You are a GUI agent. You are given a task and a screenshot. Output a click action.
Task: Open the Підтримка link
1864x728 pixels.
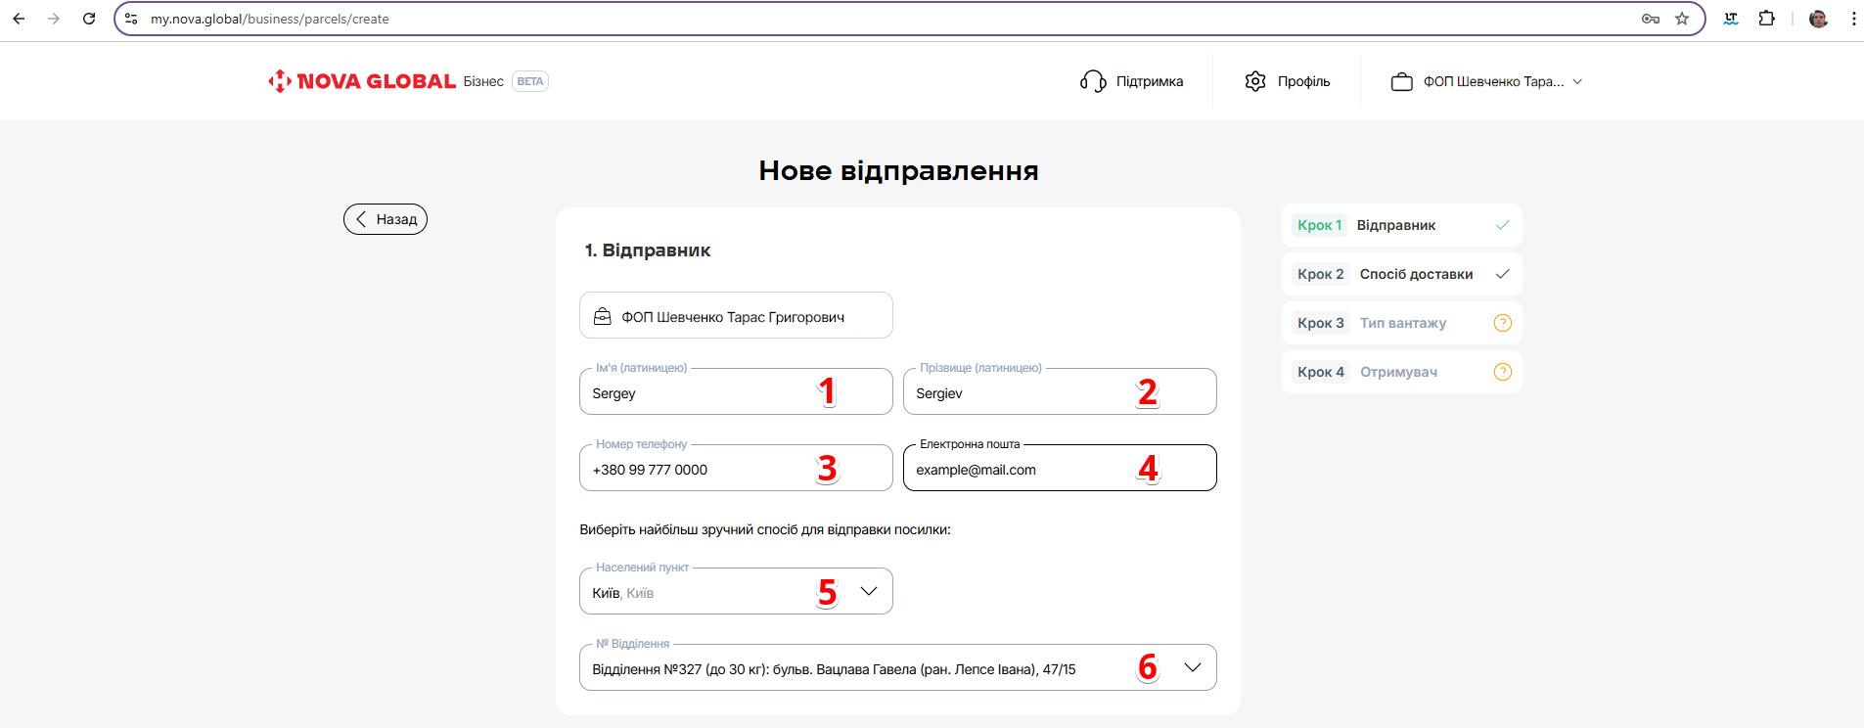pos(1149,81)
